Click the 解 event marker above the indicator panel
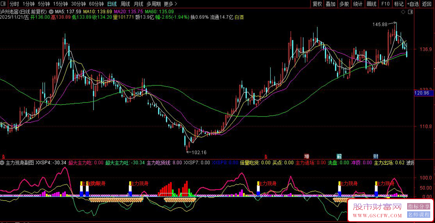The width and height of the screenshot is (435, 223). pos(339,156)
